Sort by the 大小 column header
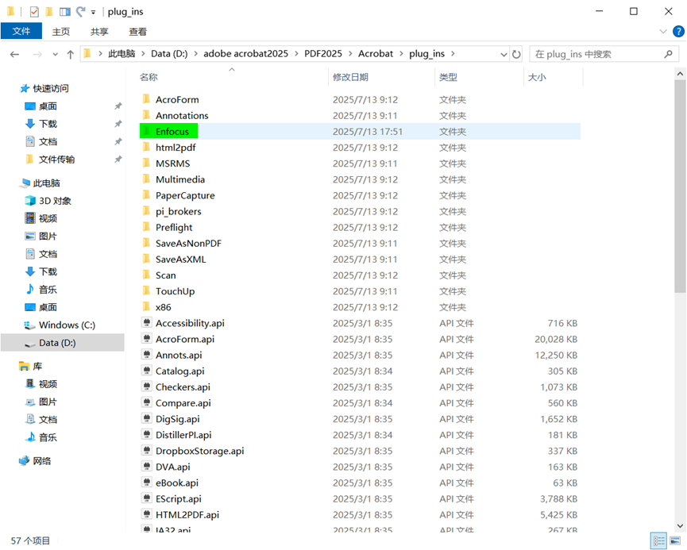The height and width of the screenshot is (550, 687). [x=537, y=77]
